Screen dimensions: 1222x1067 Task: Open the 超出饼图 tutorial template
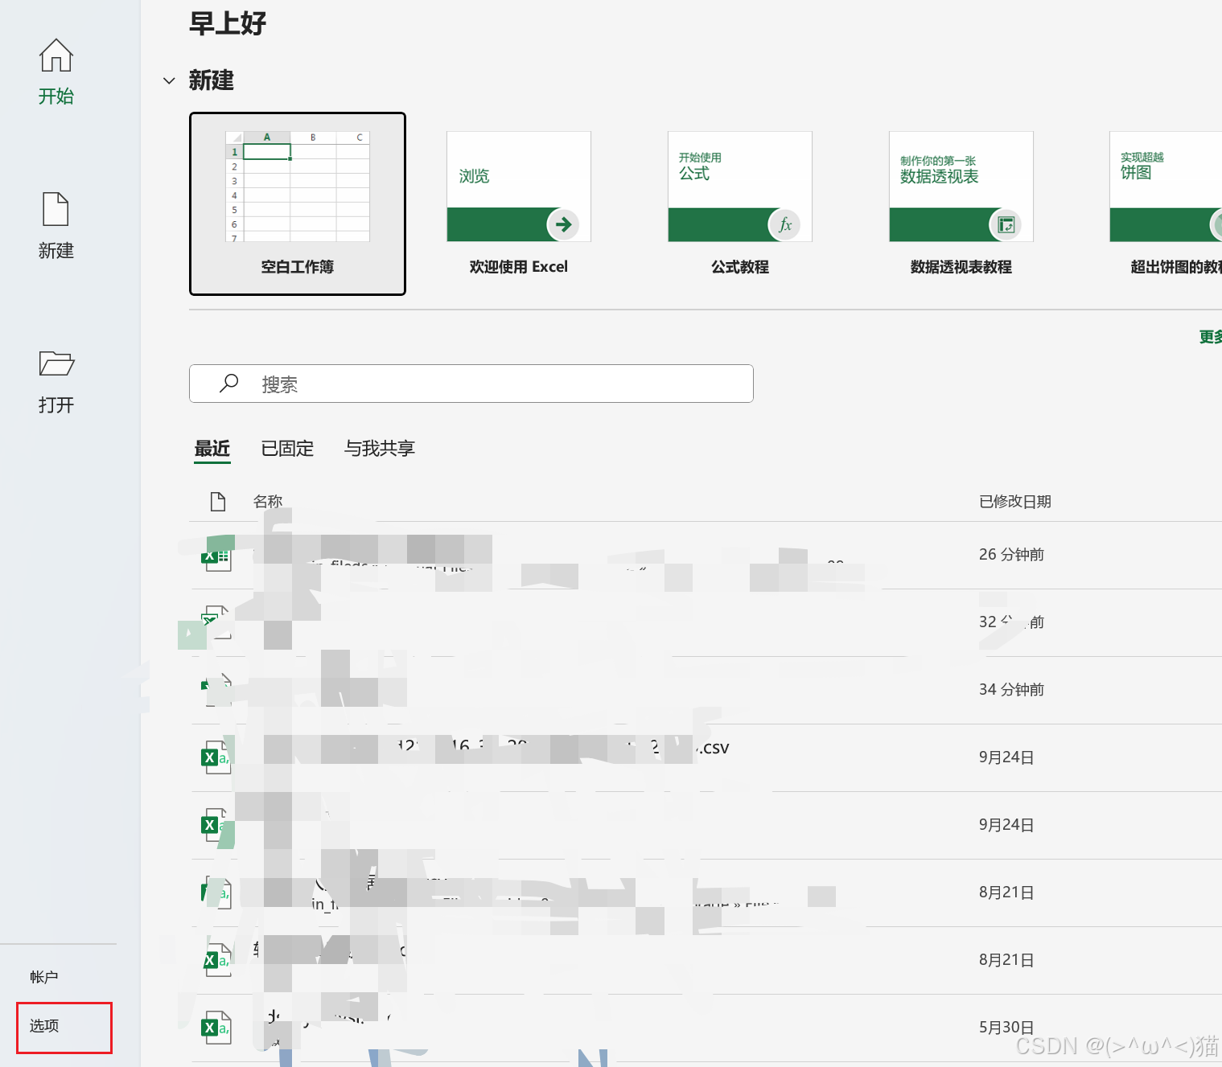tap(1166, 203)
